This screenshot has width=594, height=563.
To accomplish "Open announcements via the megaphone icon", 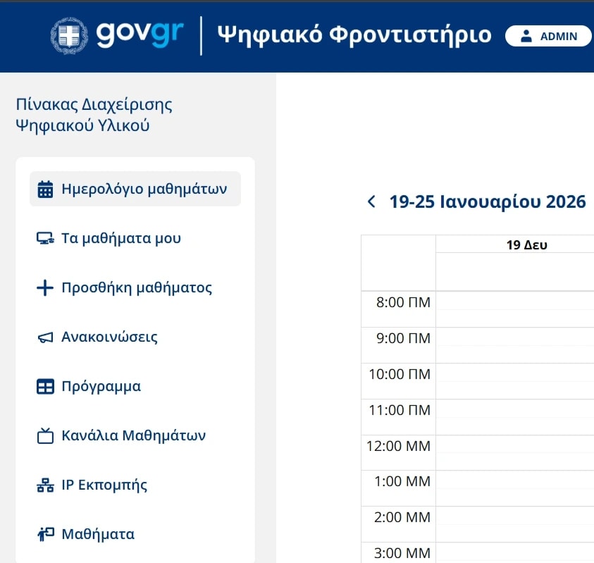I will [x=44, y=337].
